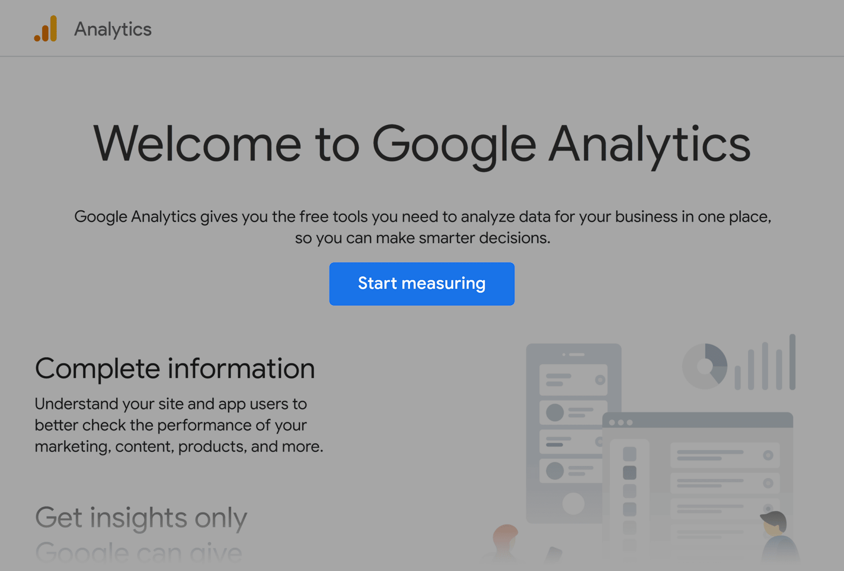Click the Google Analytics bar-chart logo
This screenshot has height=571, width=844.
click(x=46, y=29)
